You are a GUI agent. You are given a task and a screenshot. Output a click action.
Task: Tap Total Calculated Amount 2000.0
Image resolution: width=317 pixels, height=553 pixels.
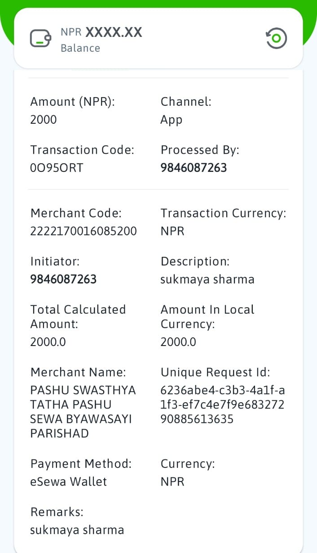click(x=48, y=342)
